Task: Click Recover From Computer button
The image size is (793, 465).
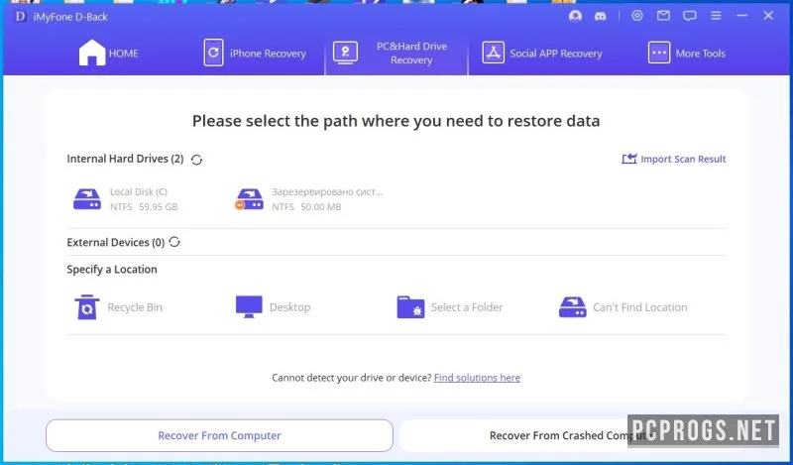Action: (x=219, y=435)
